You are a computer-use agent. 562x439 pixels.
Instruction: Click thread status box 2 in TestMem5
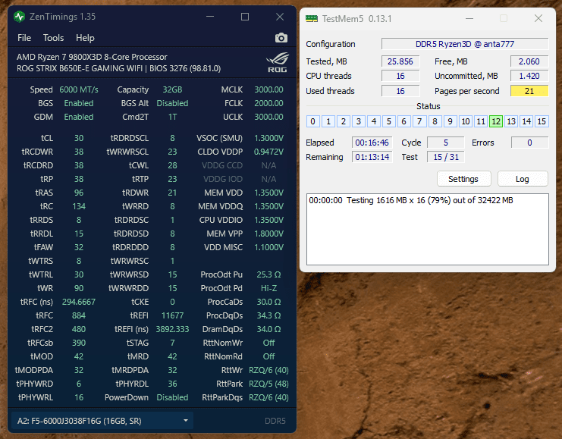[344, 121]
